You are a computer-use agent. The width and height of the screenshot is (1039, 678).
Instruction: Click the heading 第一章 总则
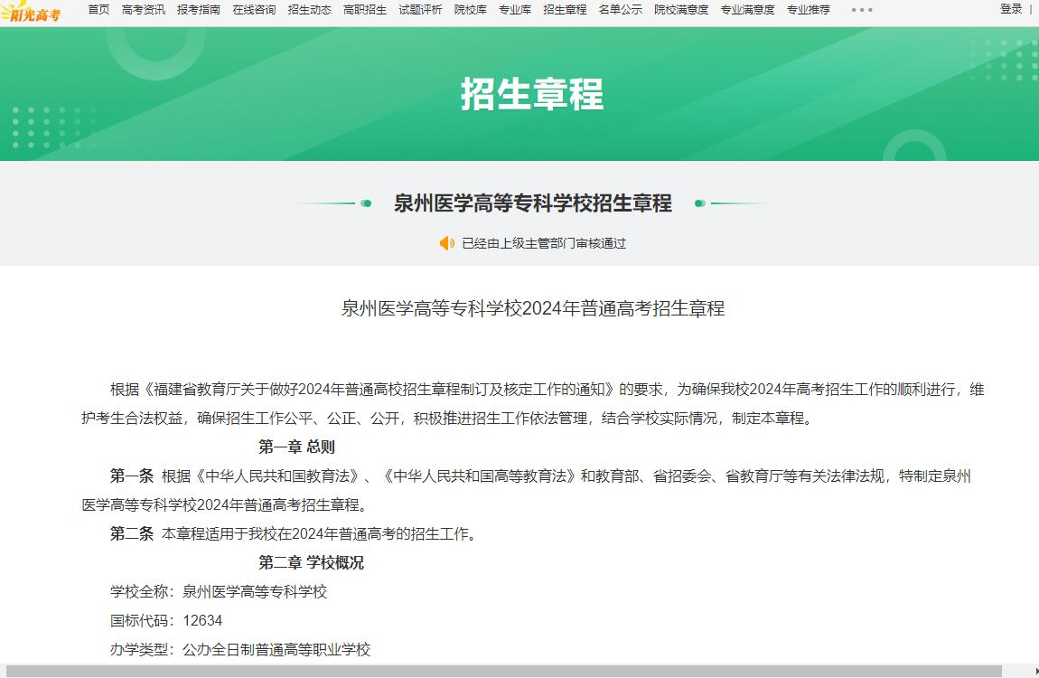(x=297, y=447)
